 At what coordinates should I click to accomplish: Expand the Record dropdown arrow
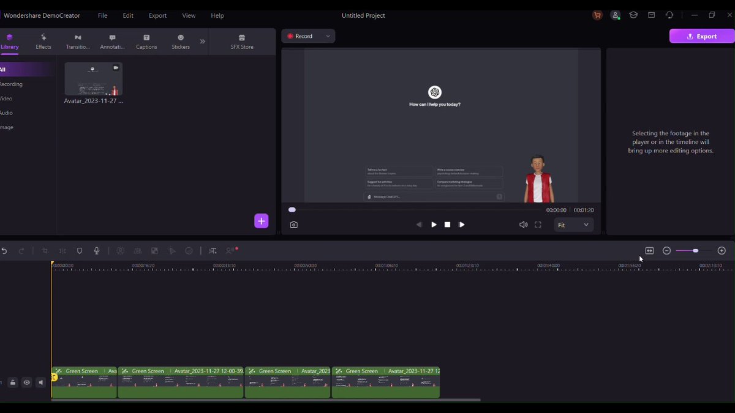328,36
